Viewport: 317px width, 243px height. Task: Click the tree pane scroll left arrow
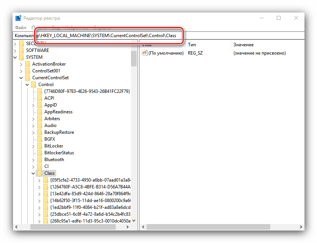(16, 227)
